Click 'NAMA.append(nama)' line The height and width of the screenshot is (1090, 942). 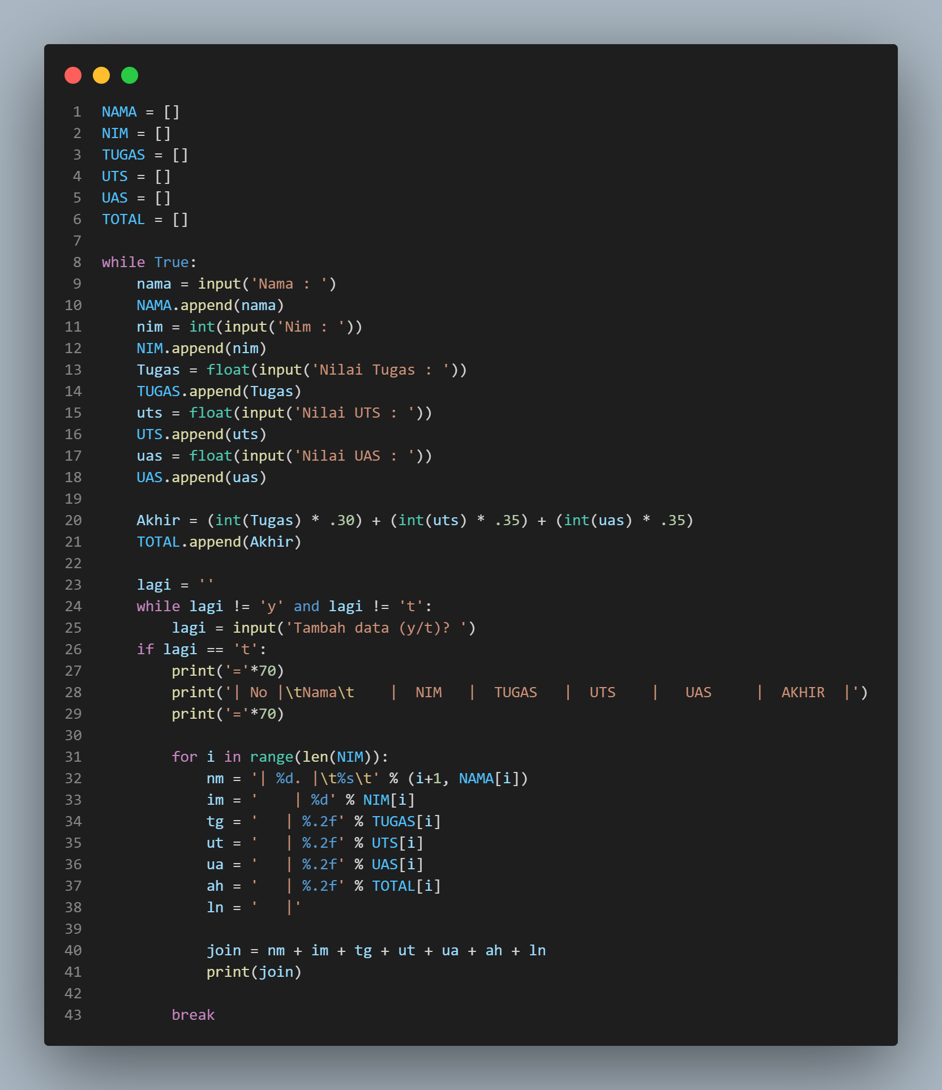point(210,306)
